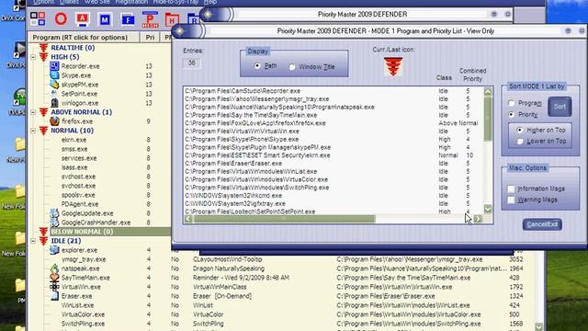The image size is (588, 331).
Task: Click path list scroll down arrow
Action: [488, 209]
